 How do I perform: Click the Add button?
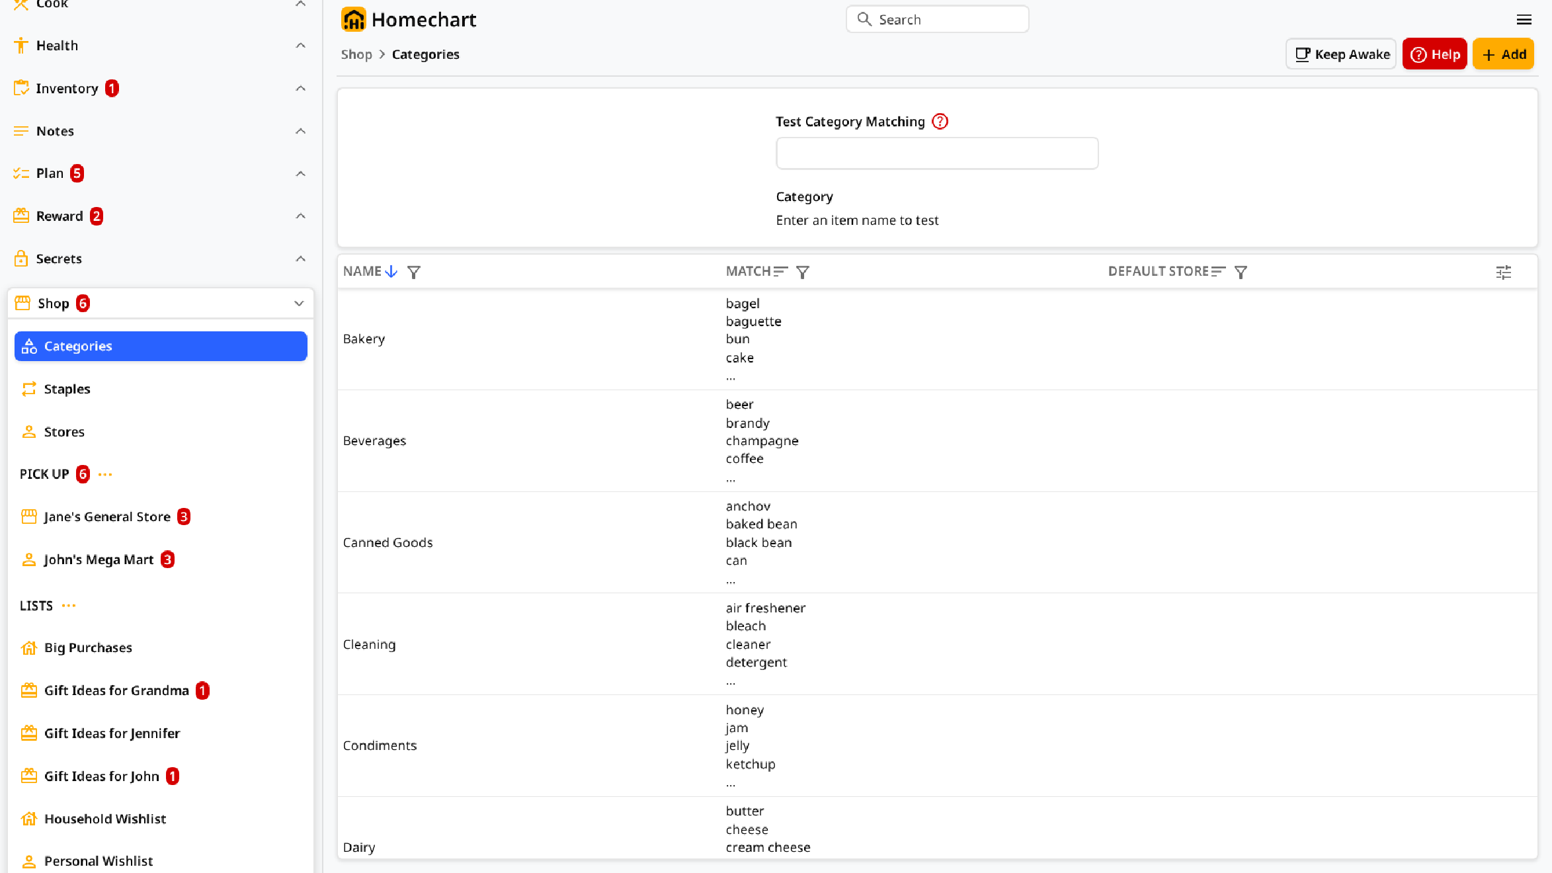point(1503,54)
